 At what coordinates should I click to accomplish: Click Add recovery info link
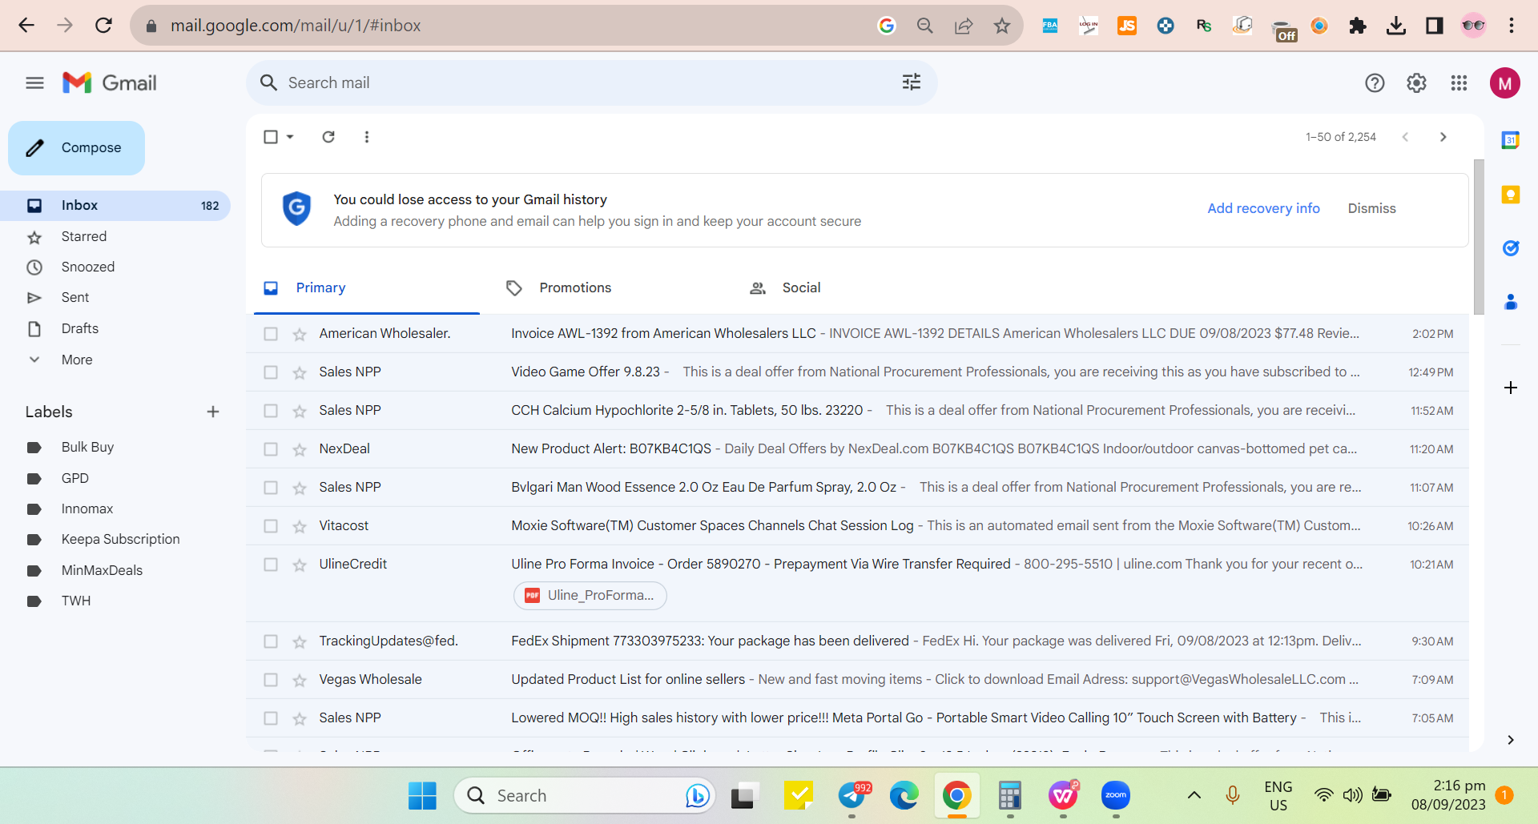pyautogui.click(x=1263, y=208)
